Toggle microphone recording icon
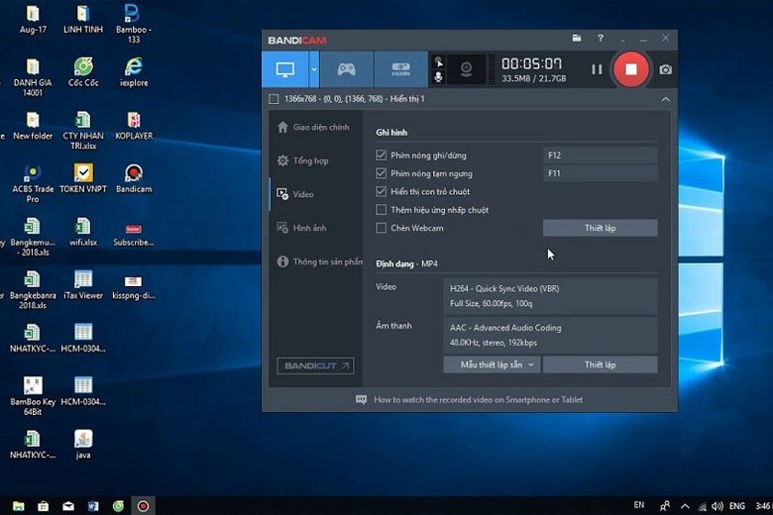This screenshot has width=773, height=515. pyautogui.click(x=438, y=77)
